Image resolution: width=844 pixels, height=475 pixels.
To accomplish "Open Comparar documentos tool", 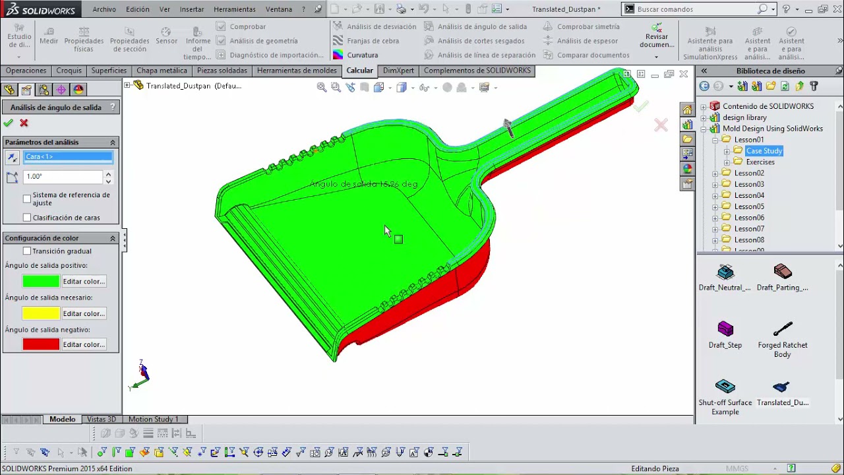I will tap(586, 55).
